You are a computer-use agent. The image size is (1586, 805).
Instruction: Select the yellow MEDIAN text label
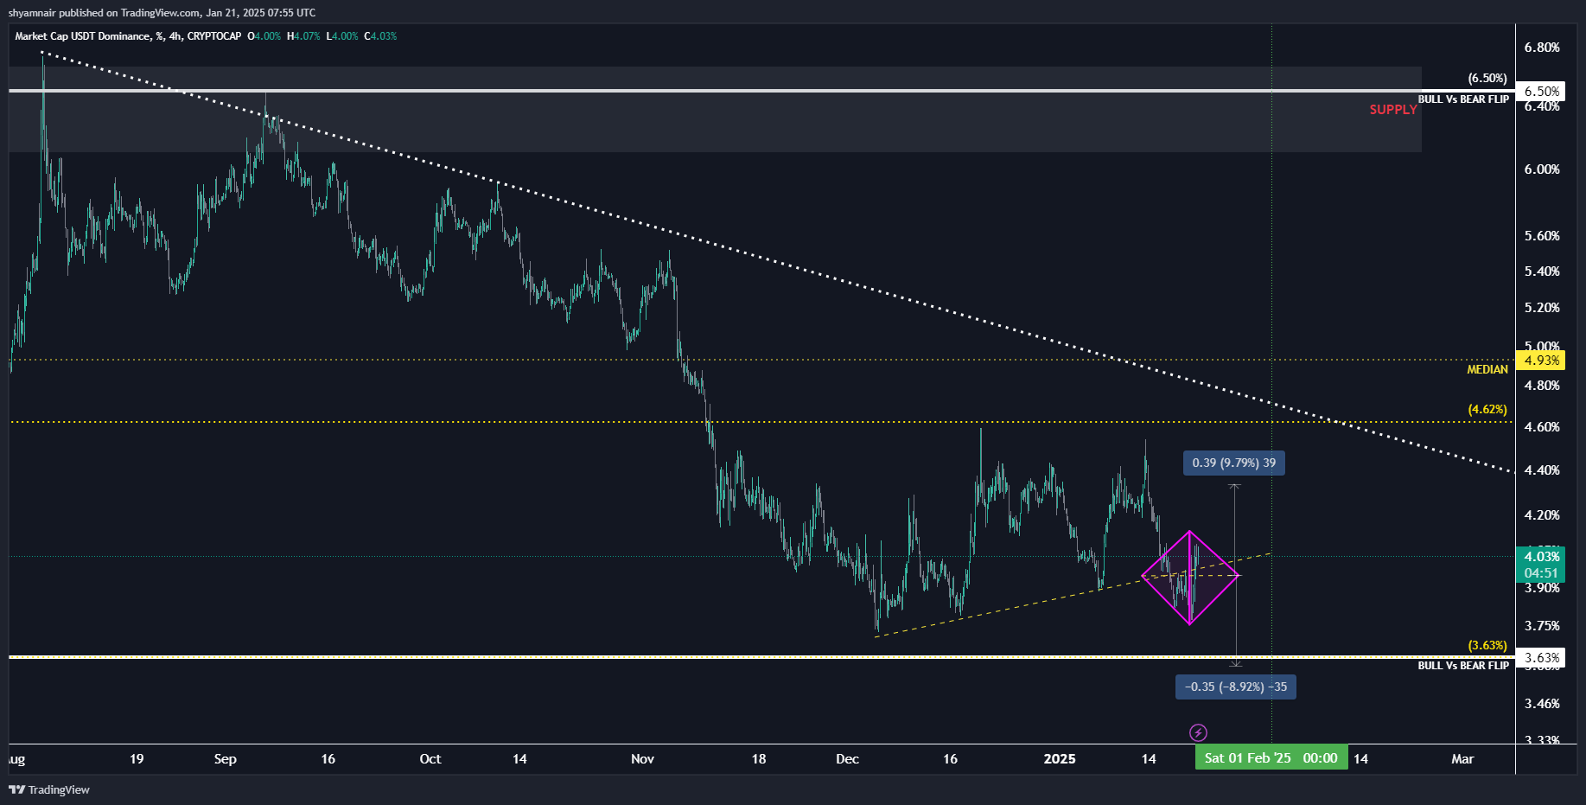point(1487,369)
